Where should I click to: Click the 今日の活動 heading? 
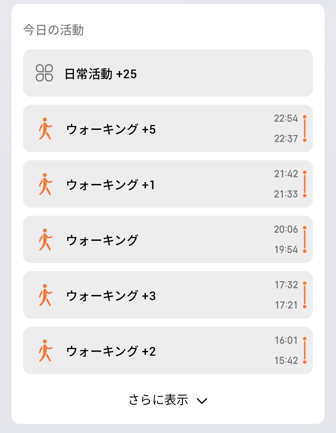coord(54,30)
